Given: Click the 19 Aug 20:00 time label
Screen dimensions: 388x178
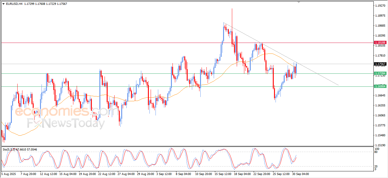Looking at the screenshot, I should 87,174.
